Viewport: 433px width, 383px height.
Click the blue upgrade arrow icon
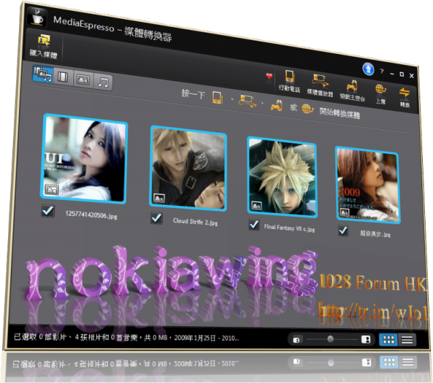pyautogui.click(x=368, y=69)
